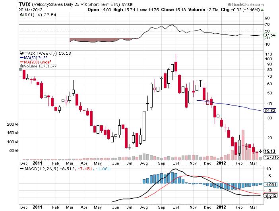Click the blue MA(50) legend line marker
The image size is (279, 211).
[x=22, y=58]
